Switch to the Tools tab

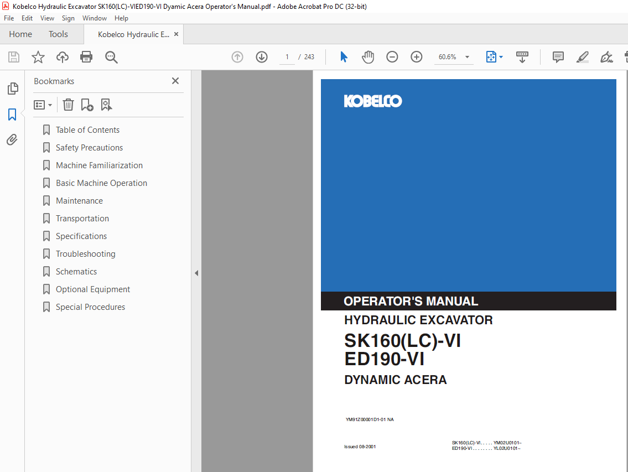point(58,34)
